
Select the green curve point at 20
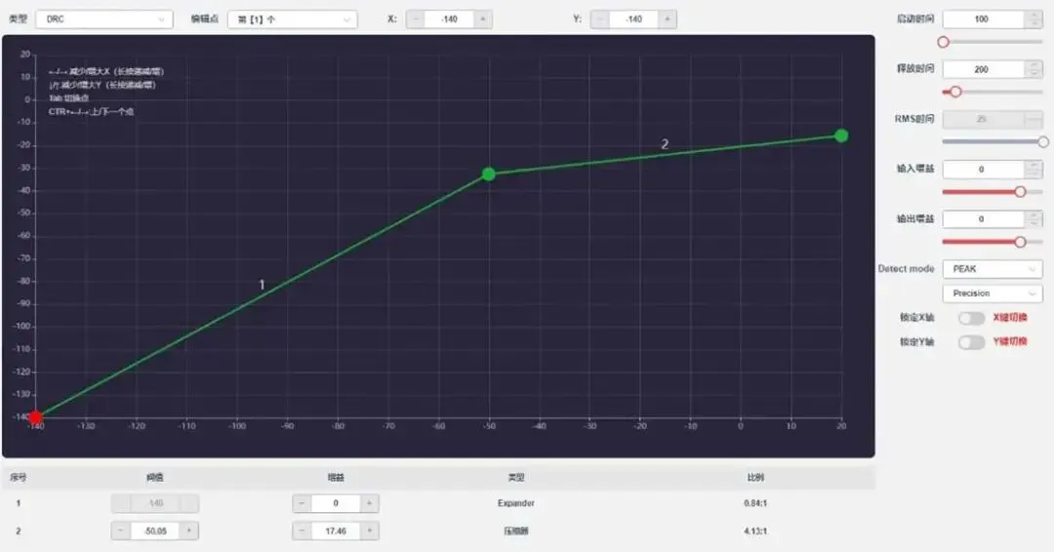click(841, 136)
